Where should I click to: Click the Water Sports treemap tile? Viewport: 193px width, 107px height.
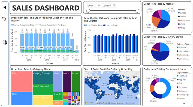[x=58, y=81]
